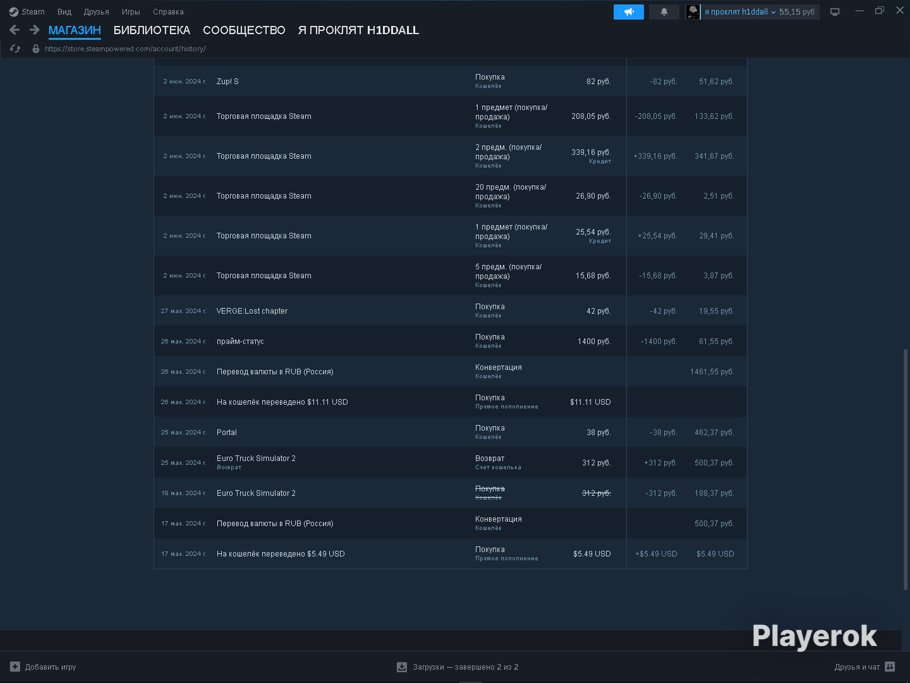Open the $11.11 USD wallet funding row
Image resolution: width=910 pixels, height=683 pixels.
pyautogui.click(x=451, y=402)
